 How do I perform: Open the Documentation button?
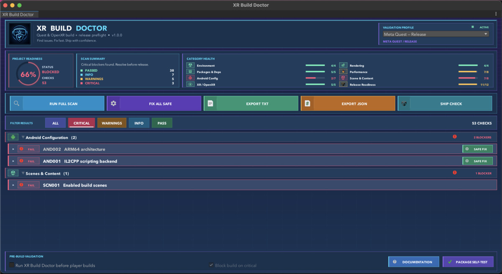click(414, 262)
